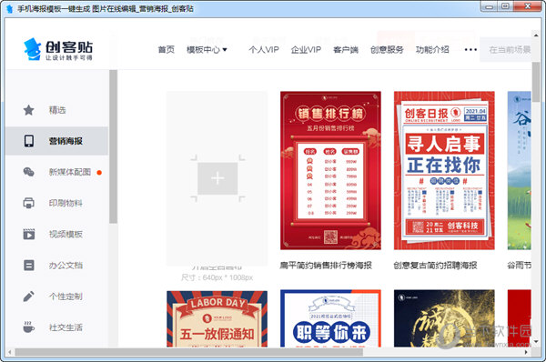Open 社交生活 category
This screenshot has height=362, width=546.
click(66, 327)
